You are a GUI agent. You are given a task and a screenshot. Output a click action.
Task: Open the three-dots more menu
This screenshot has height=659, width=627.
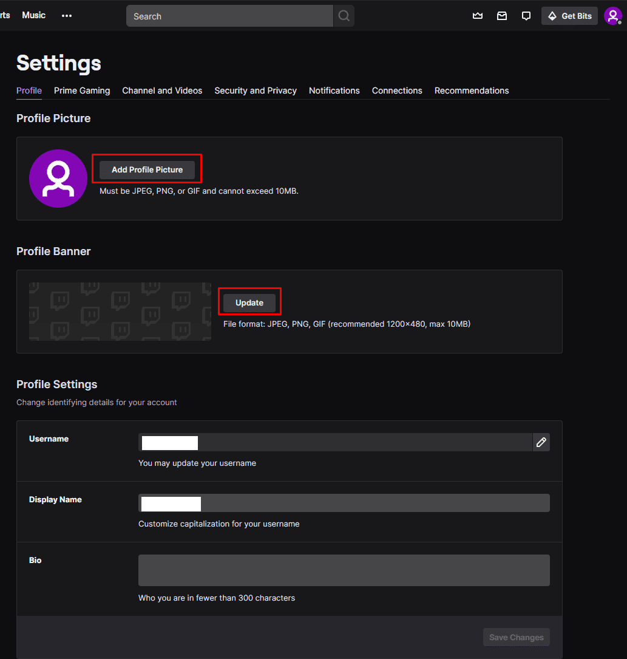coord(67,16)
